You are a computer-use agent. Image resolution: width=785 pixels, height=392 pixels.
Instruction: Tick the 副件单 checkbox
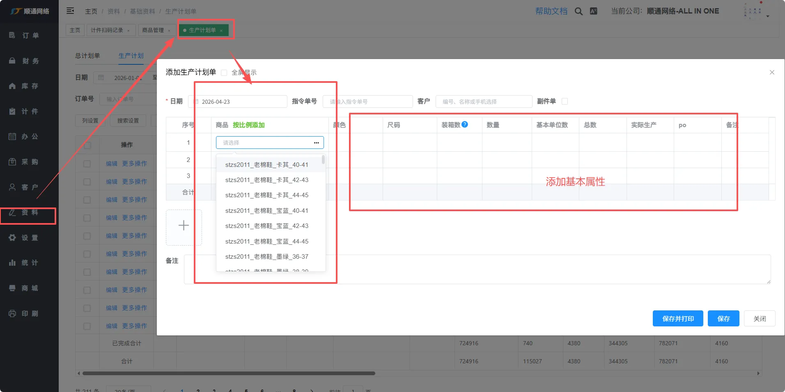tap(565, 101)
